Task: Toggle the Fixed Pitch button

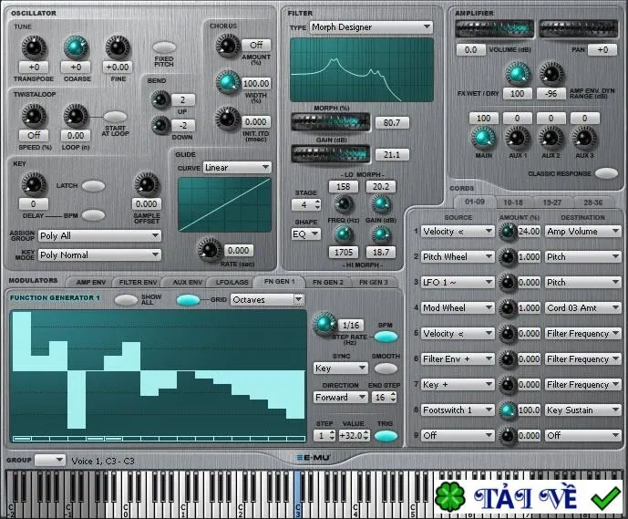Action: [x=164, y=47]
